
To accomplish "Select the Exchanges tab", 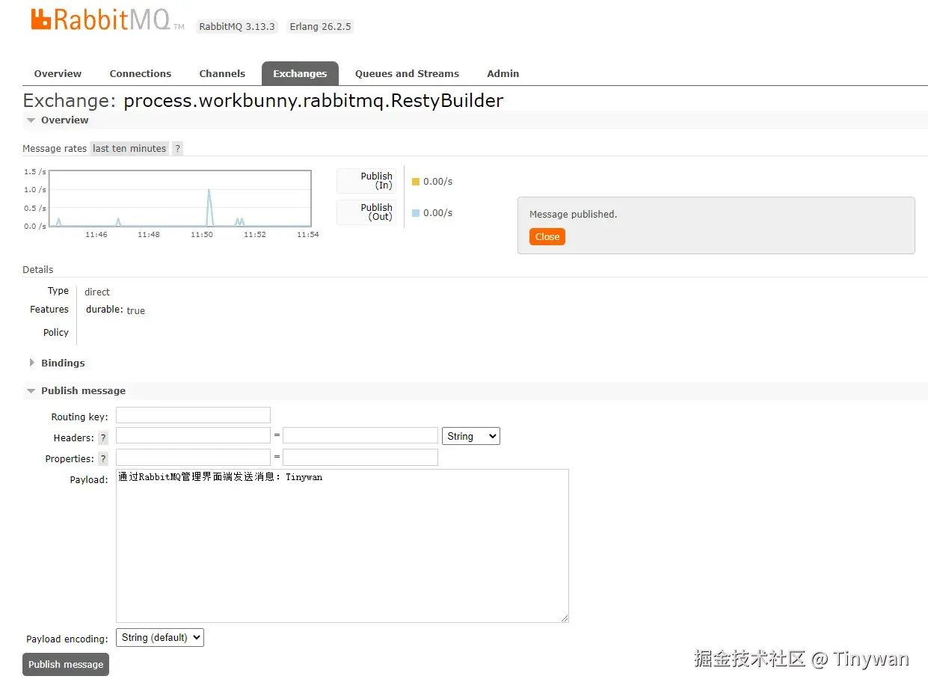I will (300, 73).
